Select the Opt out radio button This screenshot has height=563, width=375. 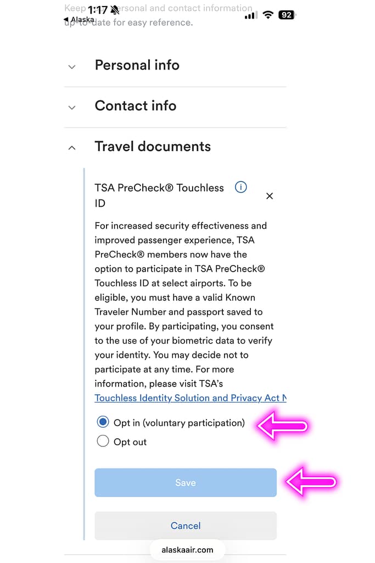click(103, 441)
